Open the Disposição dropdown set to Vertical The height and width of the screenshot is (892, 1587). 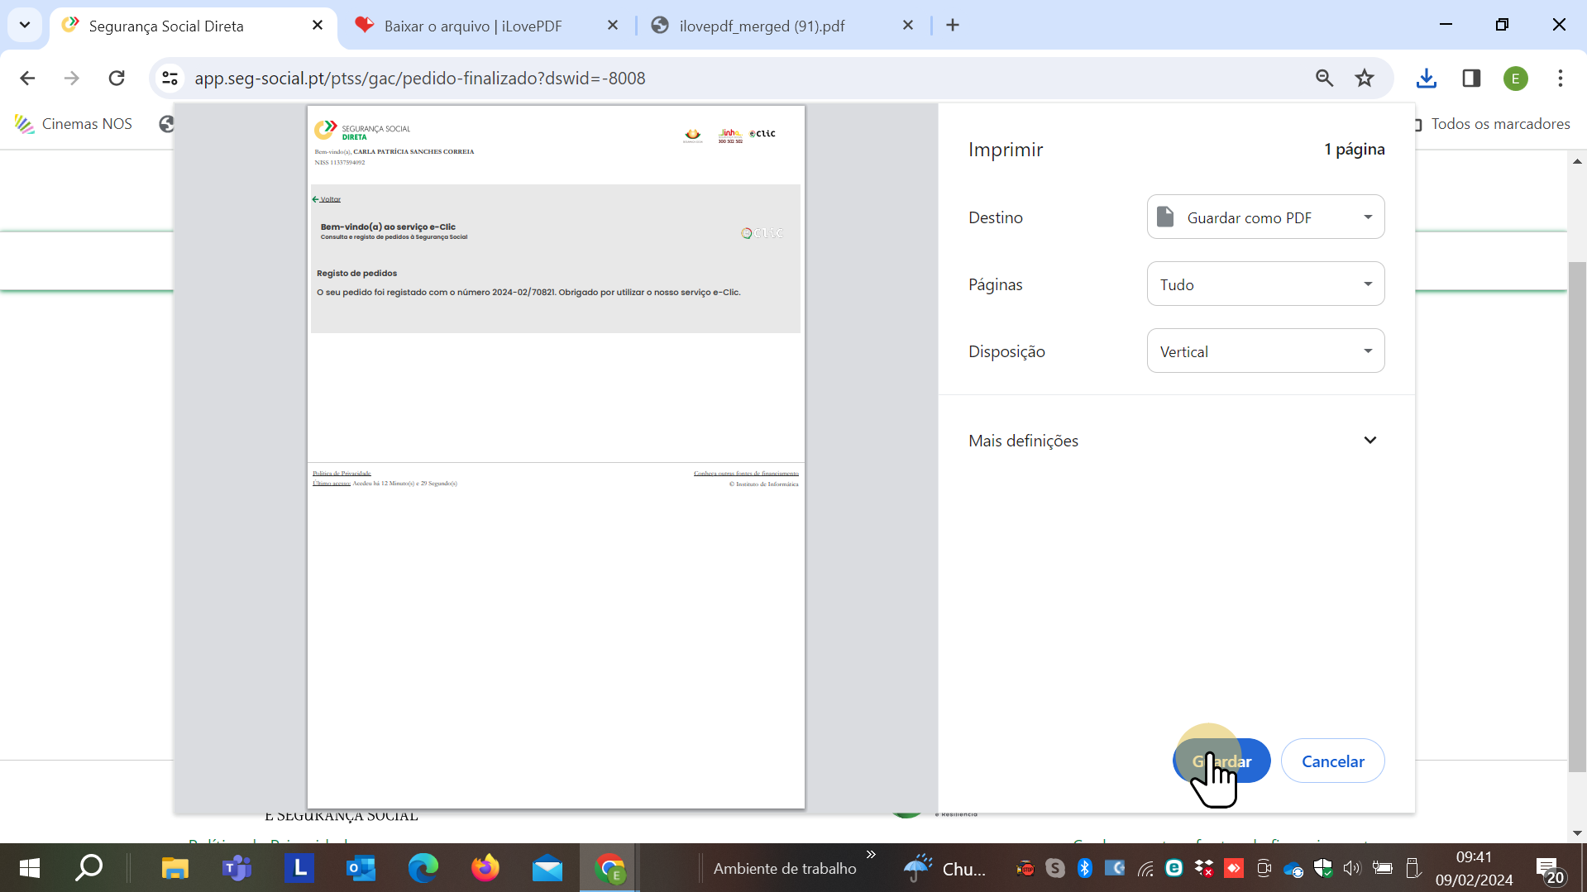[1265, 351]
